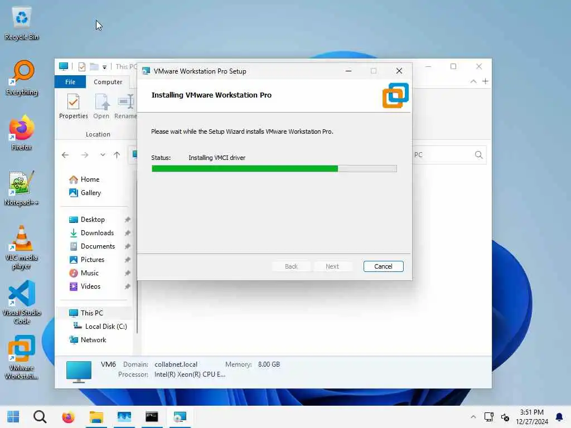Unpin Music using its pin icon
This screenshot has height=428, width=571.
click(x=128, y=273)
